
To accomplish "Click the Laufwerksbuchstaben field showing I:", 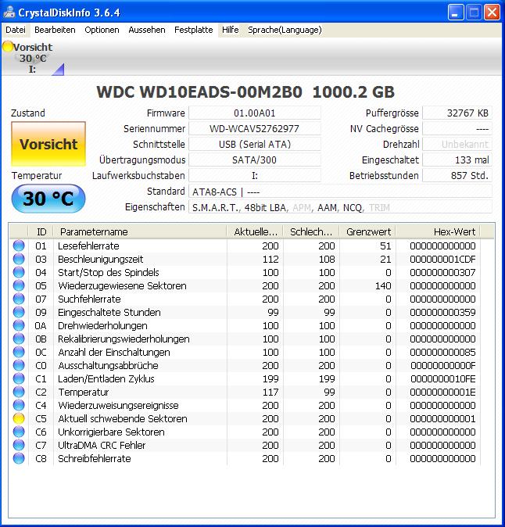I will click(x=255, y=175).
